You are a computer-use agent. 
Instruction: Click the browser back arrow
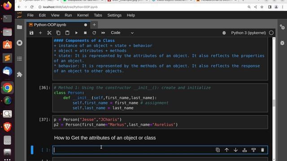19,7
